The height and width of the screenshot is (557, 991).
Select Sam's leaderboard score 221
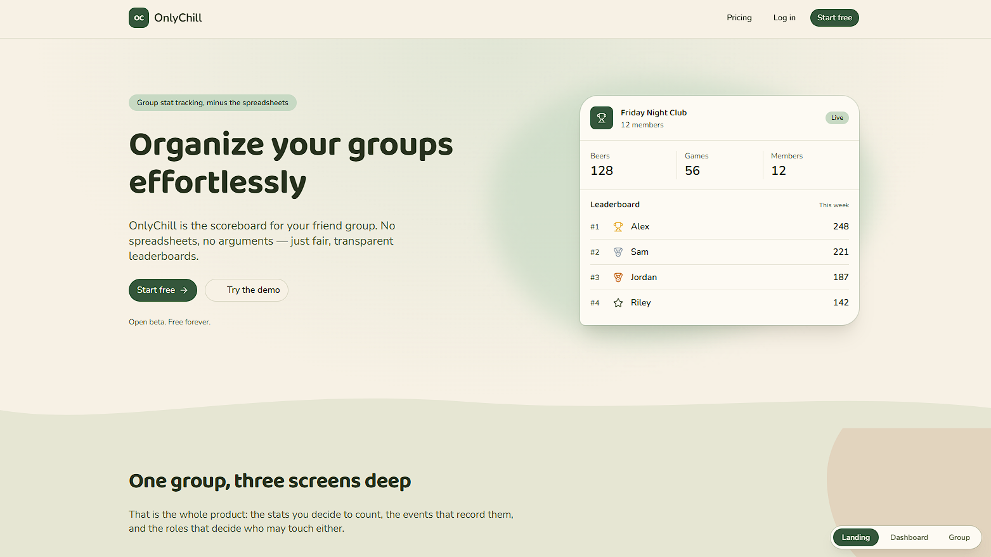[x=841, y=252]
